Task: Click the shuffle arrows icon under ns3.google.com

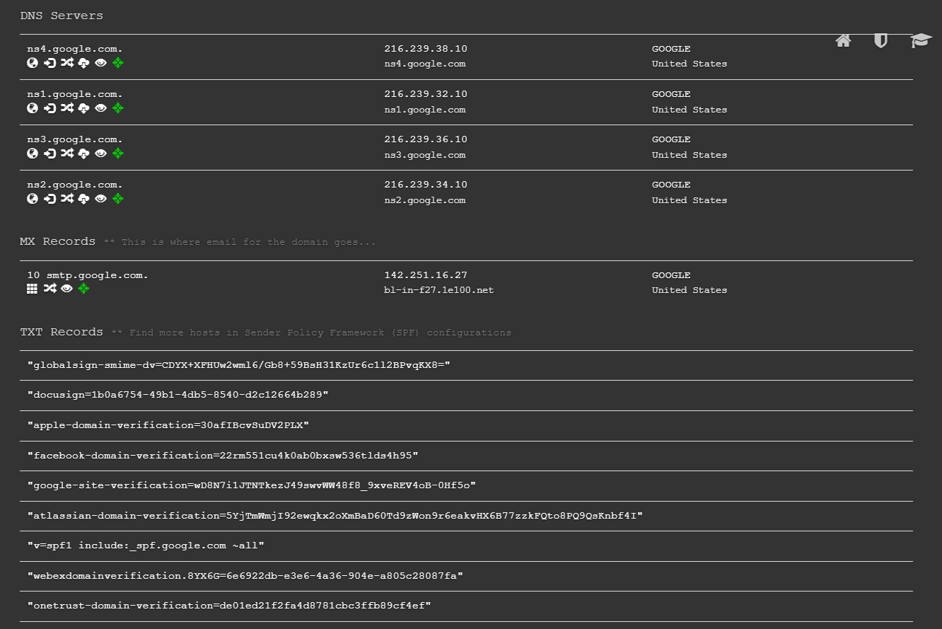Action: point(66,154)
